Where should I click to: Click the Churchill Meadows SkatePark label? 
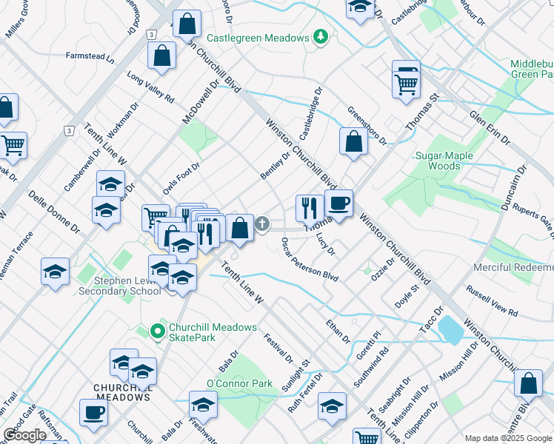pyautogui.click(x=213, y=332)
